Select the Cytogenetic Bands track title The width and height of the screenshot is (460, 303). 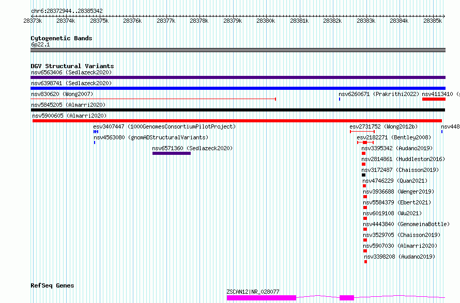(62, 38)
